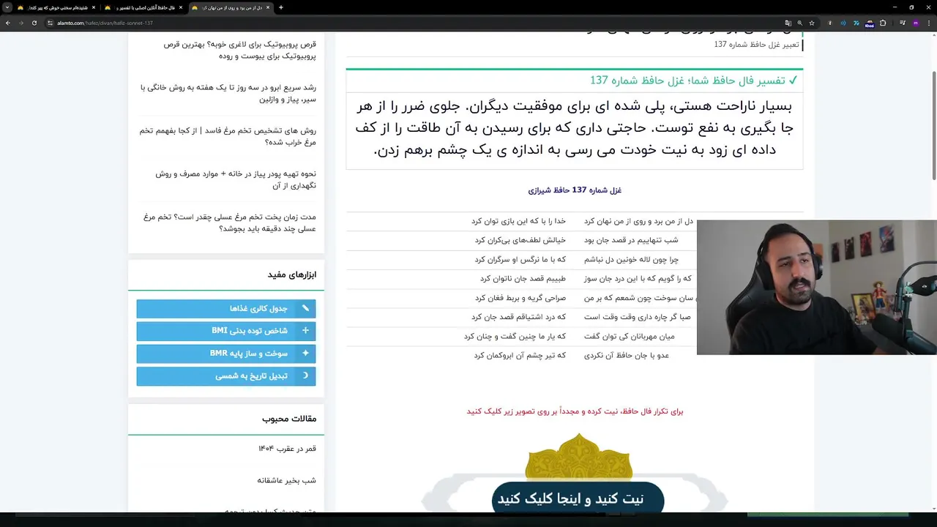Open the site information icon
937x527 pixels.
coord(50,23)
